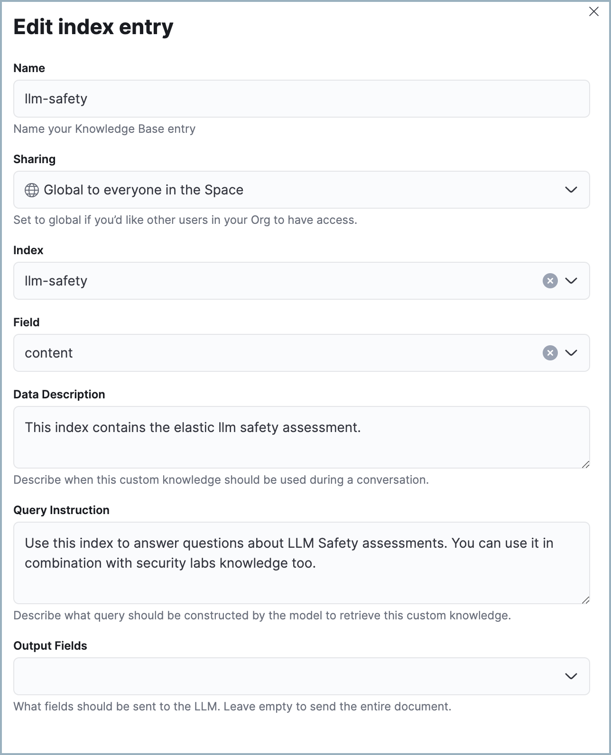Click the chevron on the Index selector

click(x=572, y=281)
